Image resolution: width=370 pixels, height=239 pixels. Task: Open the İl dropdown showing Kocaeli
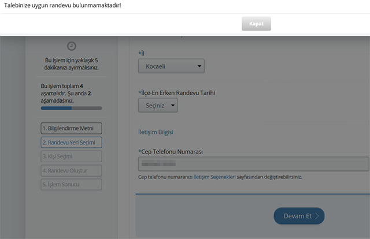tap(171, 66)
